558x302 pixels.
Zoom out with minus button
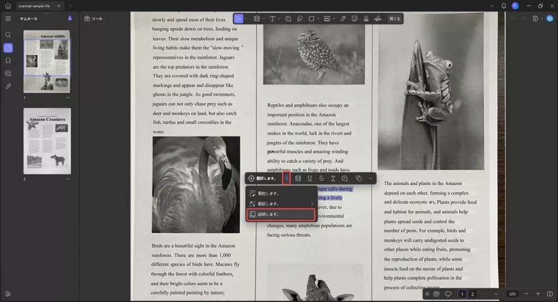[x=526, y=294]
